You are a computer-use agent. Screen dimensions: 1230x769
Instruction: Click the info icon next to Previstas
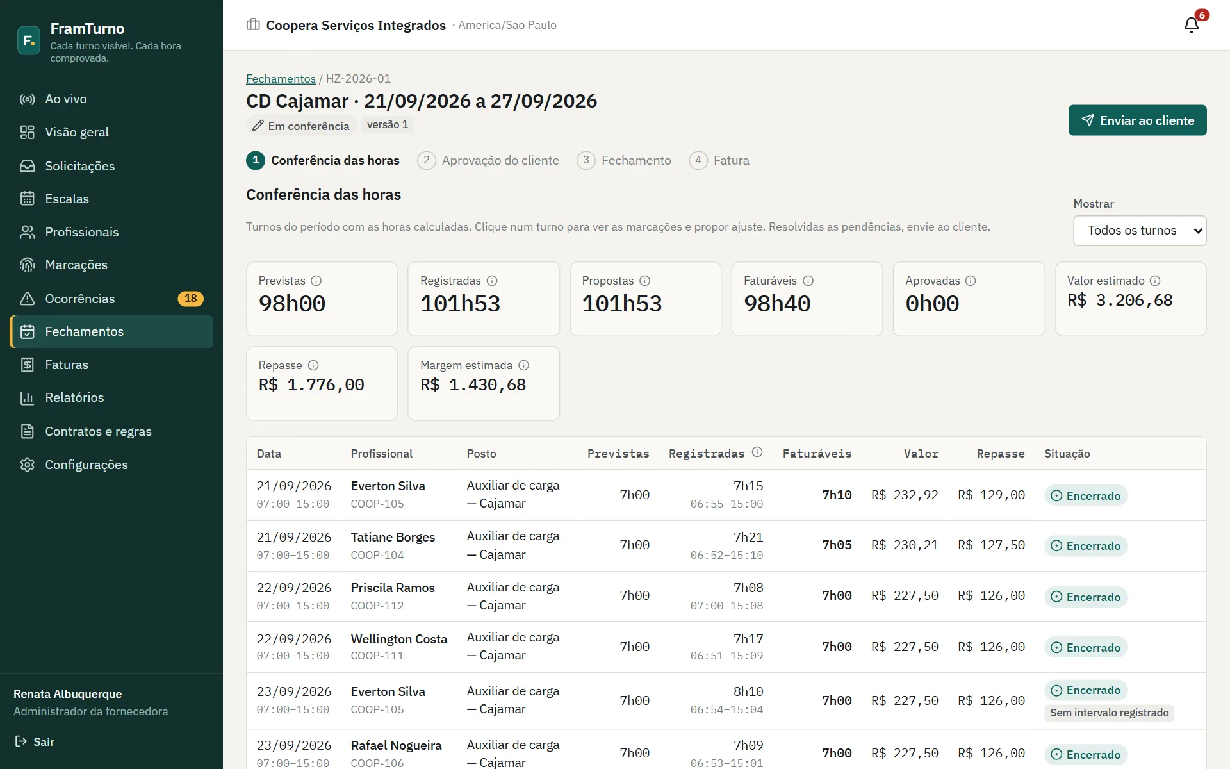316,281
